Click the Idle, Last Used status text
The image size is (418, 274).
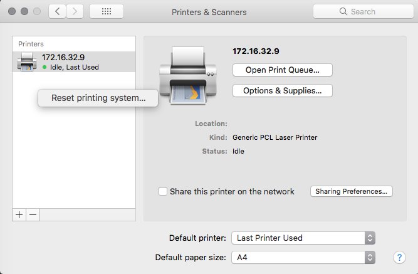click(x=75, y=67)
